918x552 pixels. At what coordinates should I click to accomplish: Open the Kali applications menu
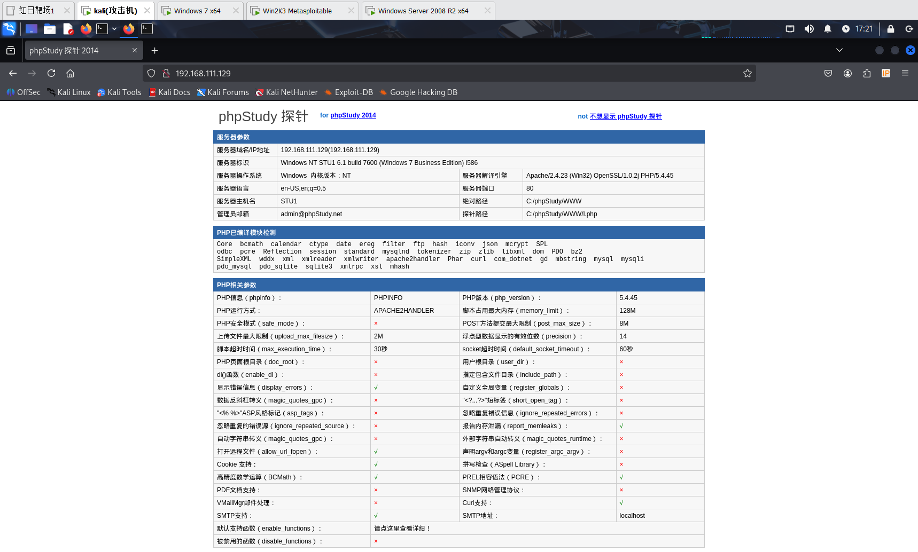(x=9, y=29)
